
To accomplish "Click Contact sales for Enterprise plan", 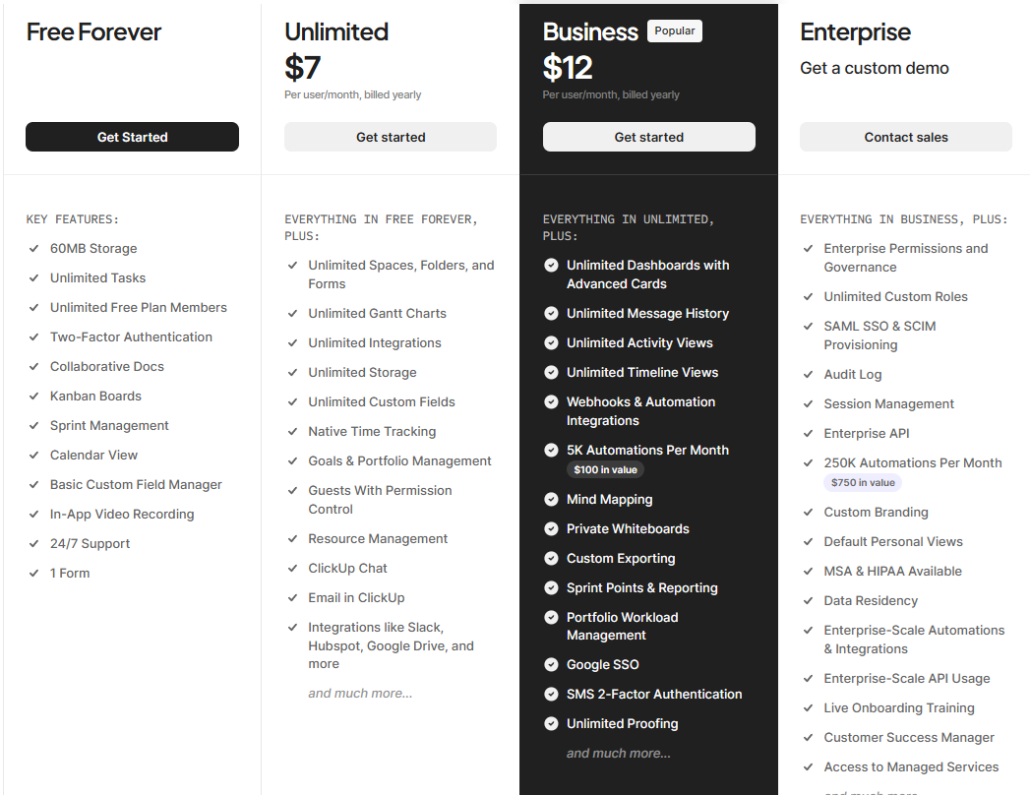I will click(906, 137).
